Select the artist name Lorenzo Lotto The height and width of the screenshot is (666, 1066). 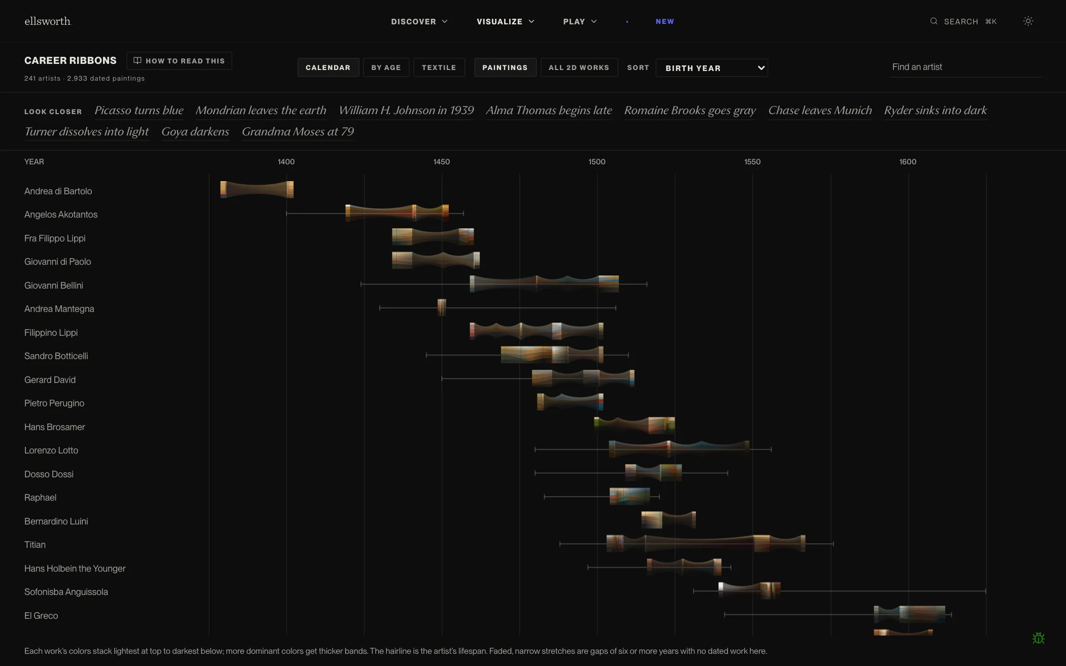[x=51, y=450]
